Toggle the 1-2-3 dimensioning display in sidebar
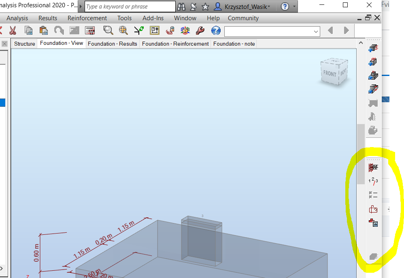404x278 pixels. (x=373, y=182)
